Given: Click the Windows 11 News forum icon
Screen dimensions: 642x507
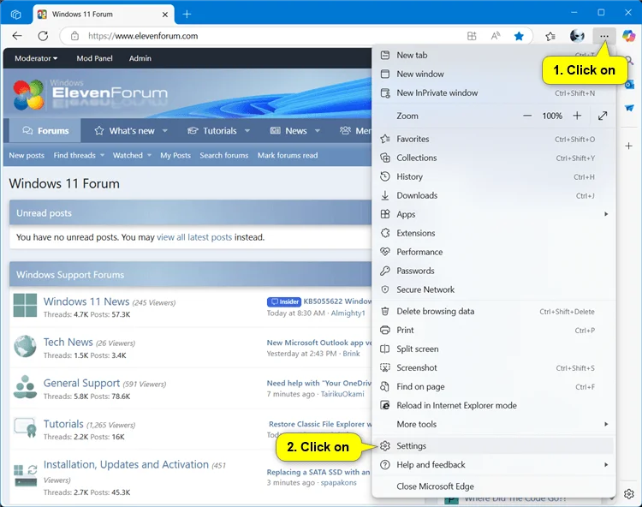Looking at the screenshot, I should (x=25, y=305).
